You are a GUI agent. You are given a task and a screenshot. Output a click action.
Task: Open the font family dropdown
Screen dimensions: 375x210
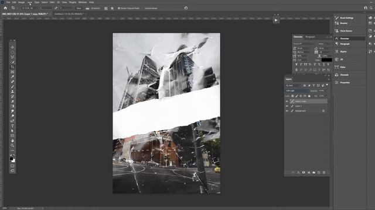[304, 44]
